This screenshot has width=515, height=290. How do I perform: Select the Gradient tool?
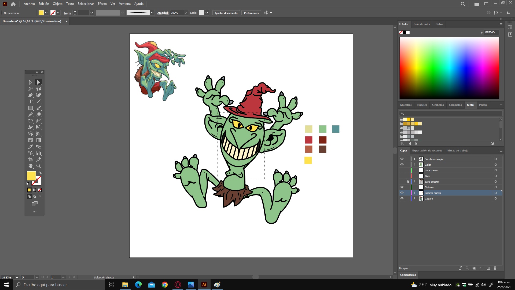39,140
